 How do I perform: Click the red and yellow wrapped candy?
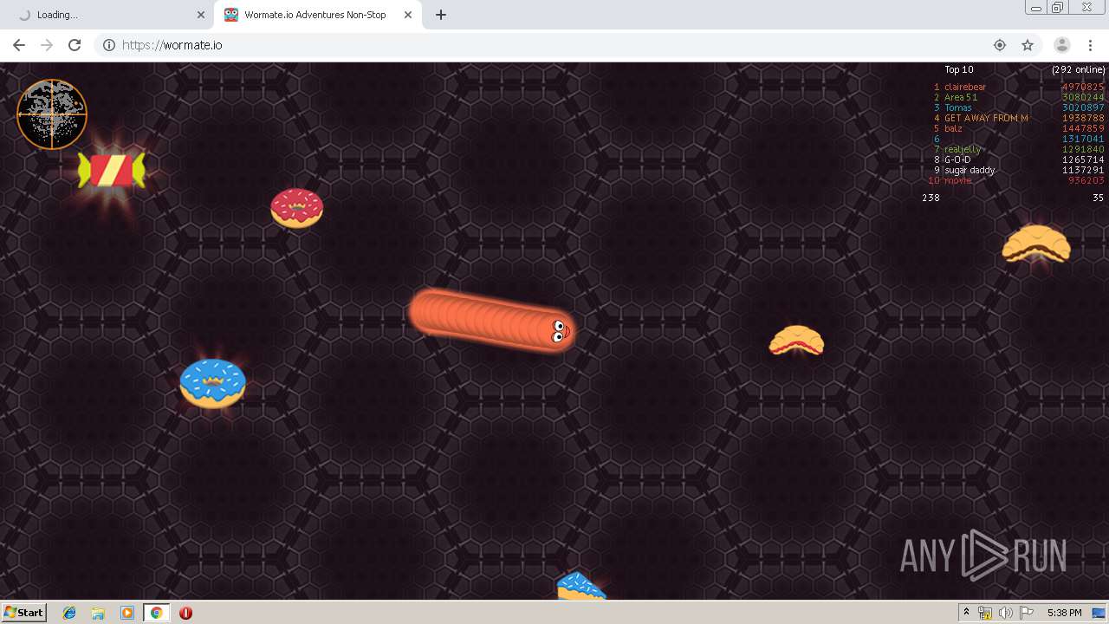[112, 171]
